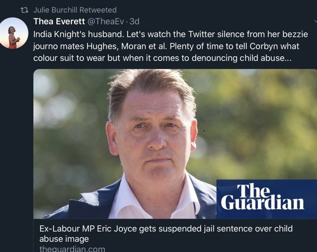Open the Thea Everett display name
The image size is (317, 252).
coord(59,21)
